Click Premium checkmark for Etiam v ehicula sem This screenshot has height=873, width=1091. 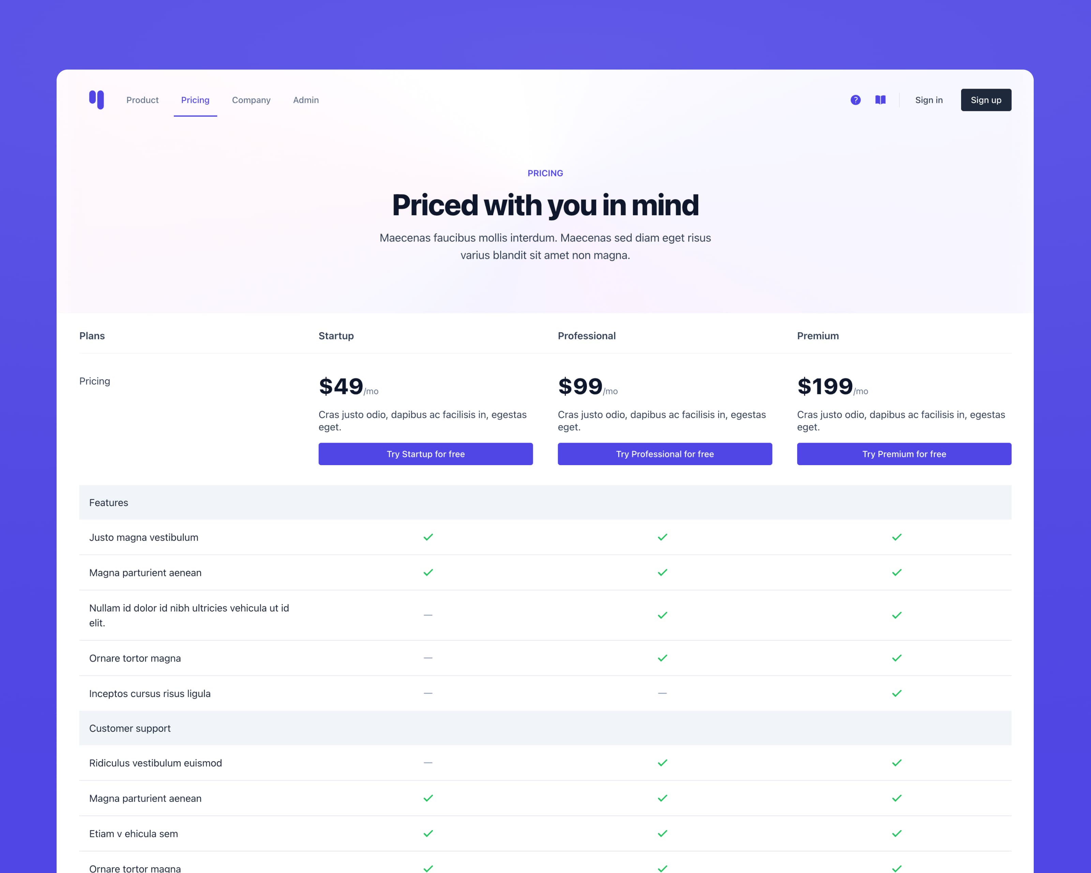click(897, 833)
